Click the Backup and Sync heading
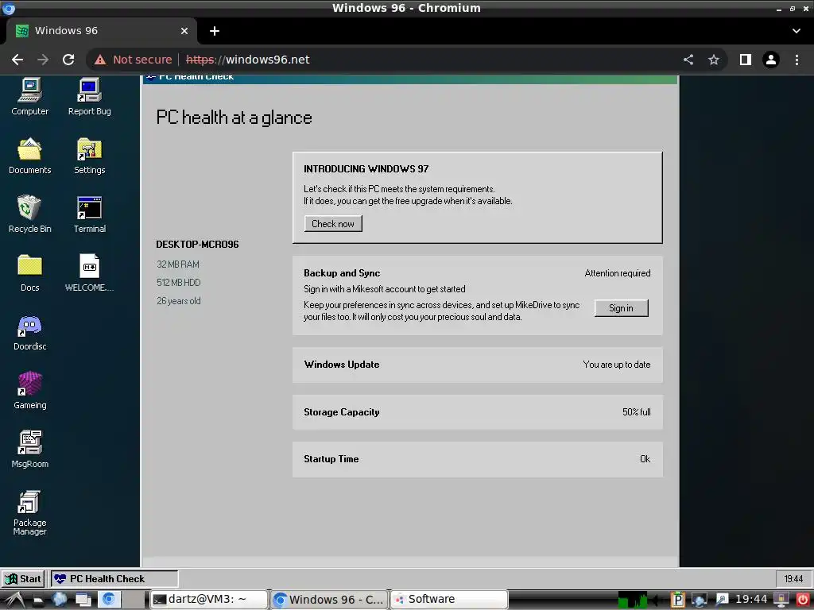Screen dimensions: 814x610 tap(342, 273)
